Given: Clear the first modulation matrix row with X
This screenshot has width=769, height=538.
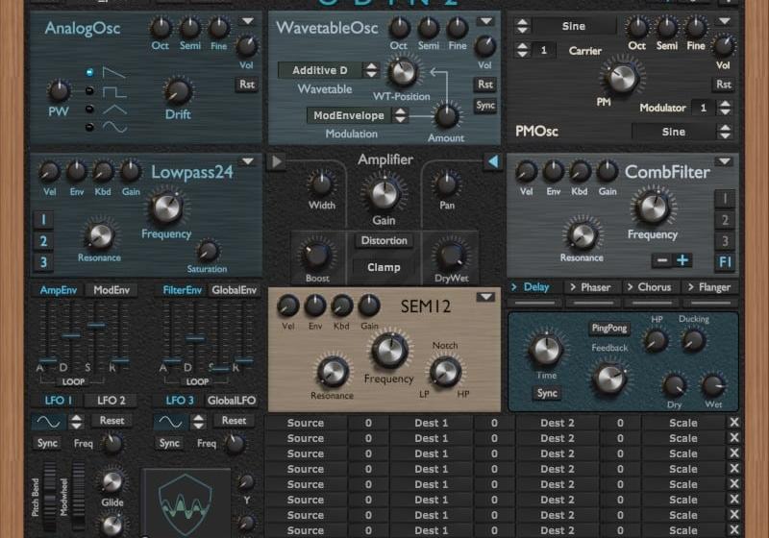Looking at the screenshot, I should tap(734, 423).
